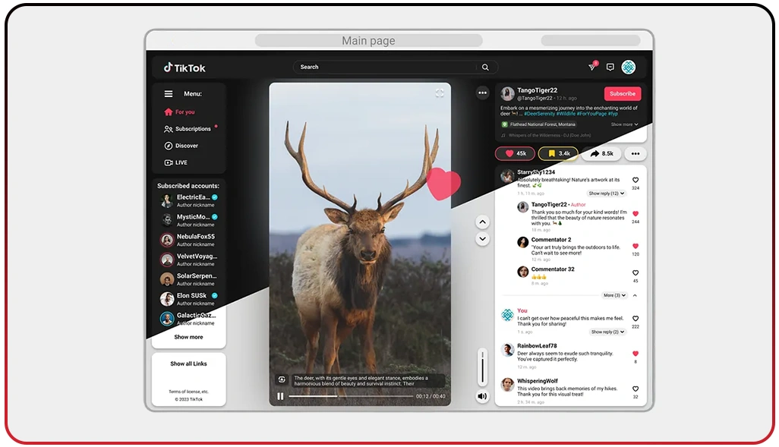Toggle bookmark on the video (3.4k)
The image size is (779, 447).
(558, 153)
